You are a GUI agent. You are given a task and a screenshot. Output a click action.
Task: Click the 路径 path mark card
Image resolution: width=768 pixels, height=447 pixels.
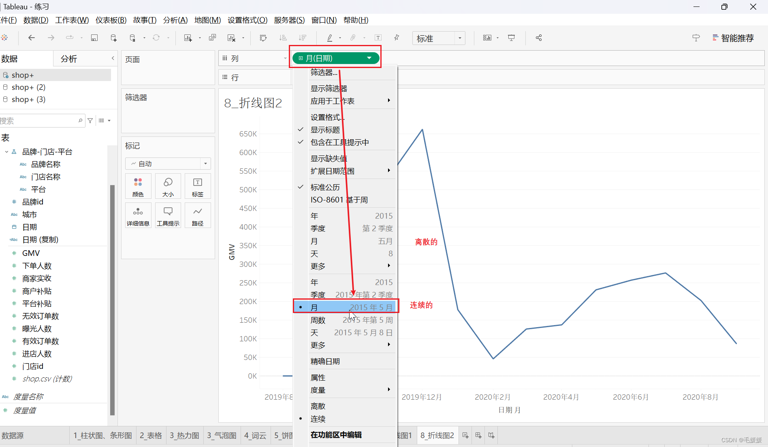[x=198, y=215]
